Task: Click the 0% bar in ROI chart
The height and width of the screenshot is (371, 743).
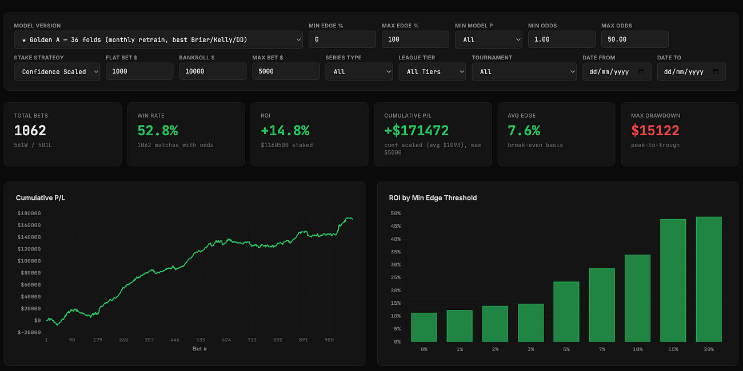Action: (x=424, y=327)
